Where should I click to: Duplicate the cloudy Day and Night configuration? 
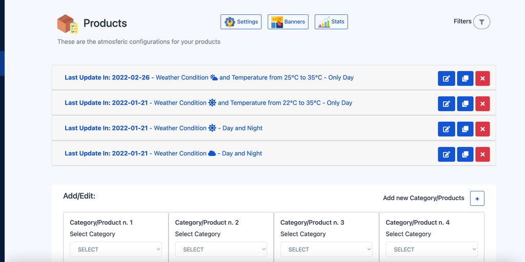[x=465, y=154]
